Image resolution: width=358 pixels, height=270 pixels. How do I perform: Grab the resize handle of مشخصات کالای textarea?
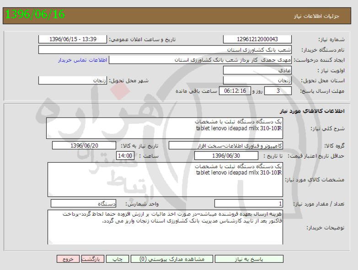pyautogui.click(x=50, y=195)
